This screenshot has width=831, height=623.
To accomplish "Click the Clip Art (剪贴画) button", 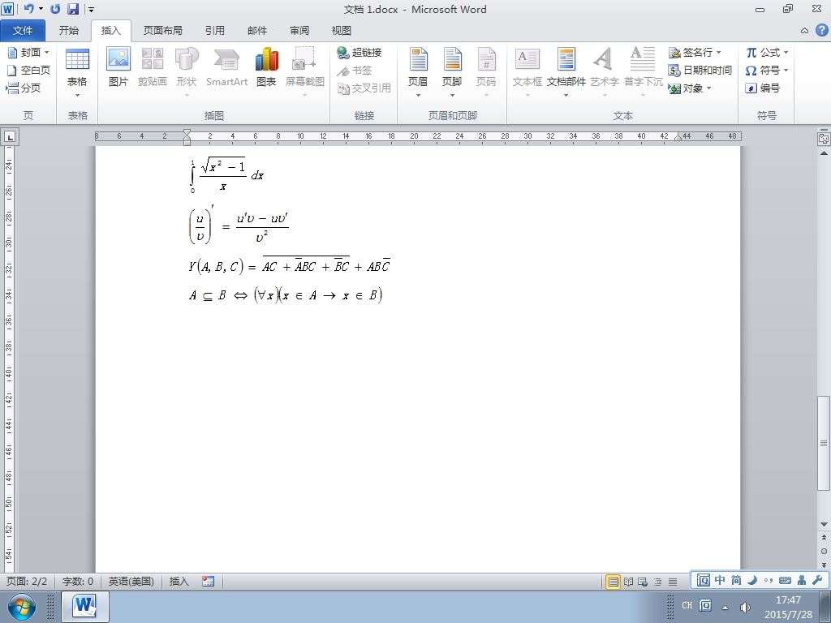I will coord(152,67).
